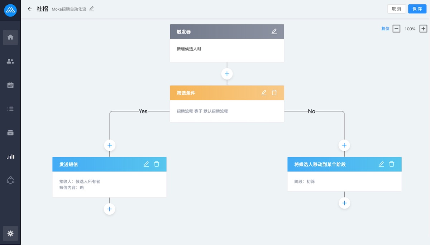The height and width of the screenshot is (245, 430).
Task: Edit the workflow name Moka招聘自动化流
Action: click(x=91, y=9)
